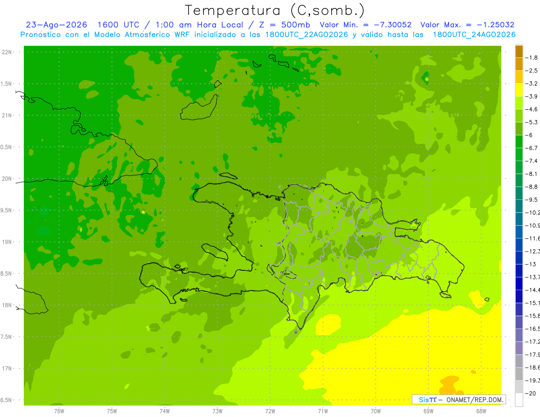Click legend swatch between -13 and -13.7

(519, 270)
